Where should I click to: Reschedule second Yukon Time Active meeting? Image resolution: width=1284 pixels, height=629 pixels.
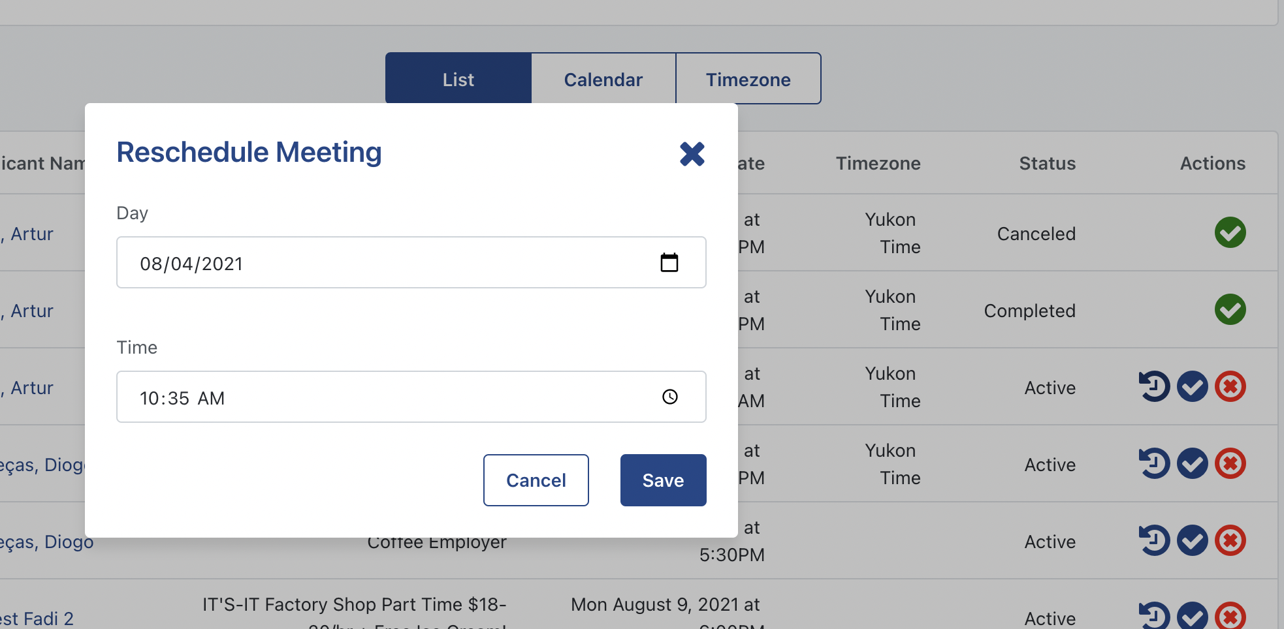coord(1155,463)
